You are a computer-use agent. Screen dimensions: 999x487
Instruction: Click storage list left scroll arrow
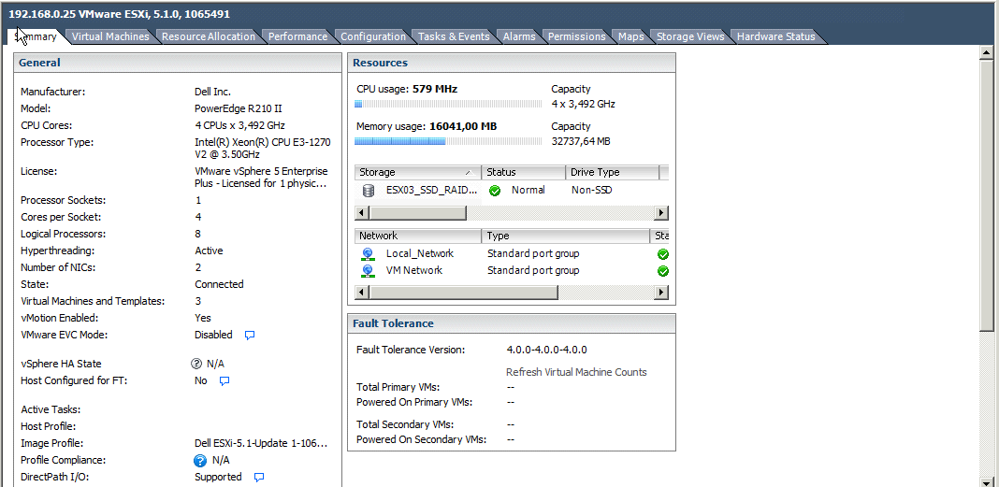tap(361, 212)
